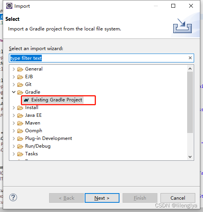
Task: Clear the filter text with X icon
Action: coord(190,58)
